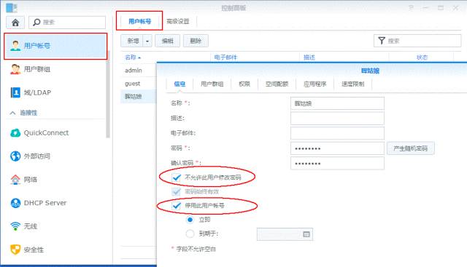Open 域/LDAP settings icon
This screenshot has height=267, width=467.
[15, 92]
